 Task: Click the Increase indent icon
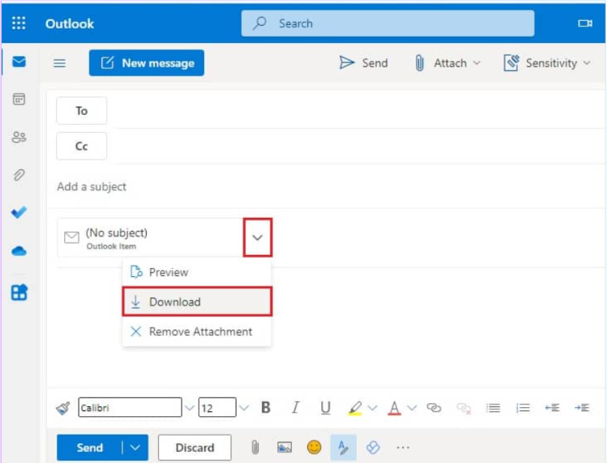[582, 408]
